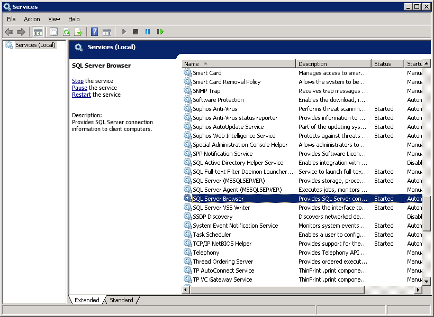Select the Smart Card Removal Policy service

(302, 82)
